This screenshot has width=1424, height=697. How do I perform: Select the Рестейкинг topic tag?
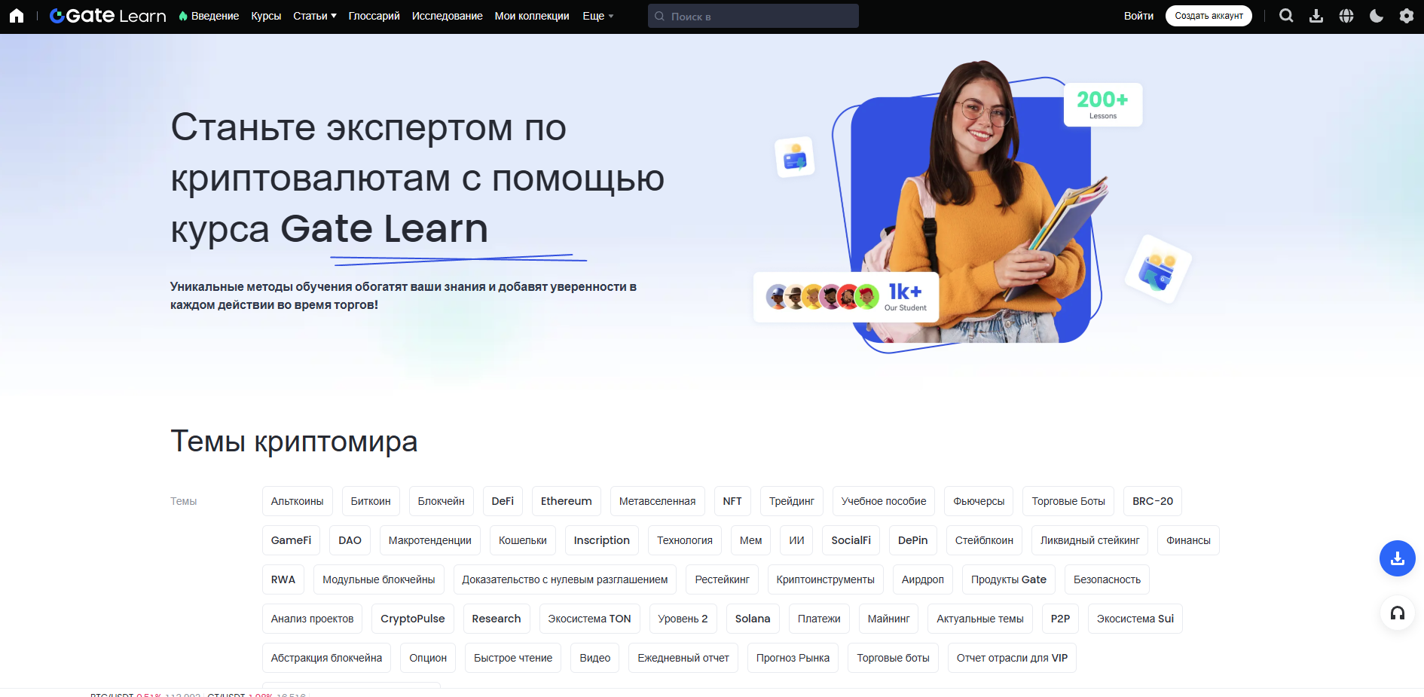(723, 579)
